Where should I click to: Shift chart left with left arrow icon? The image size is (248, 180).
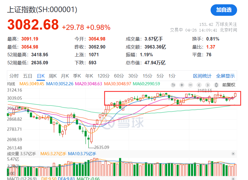click(199, 85)
